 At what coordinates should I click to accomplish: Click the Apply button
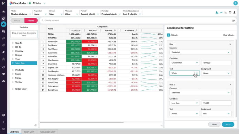(228, 124)
